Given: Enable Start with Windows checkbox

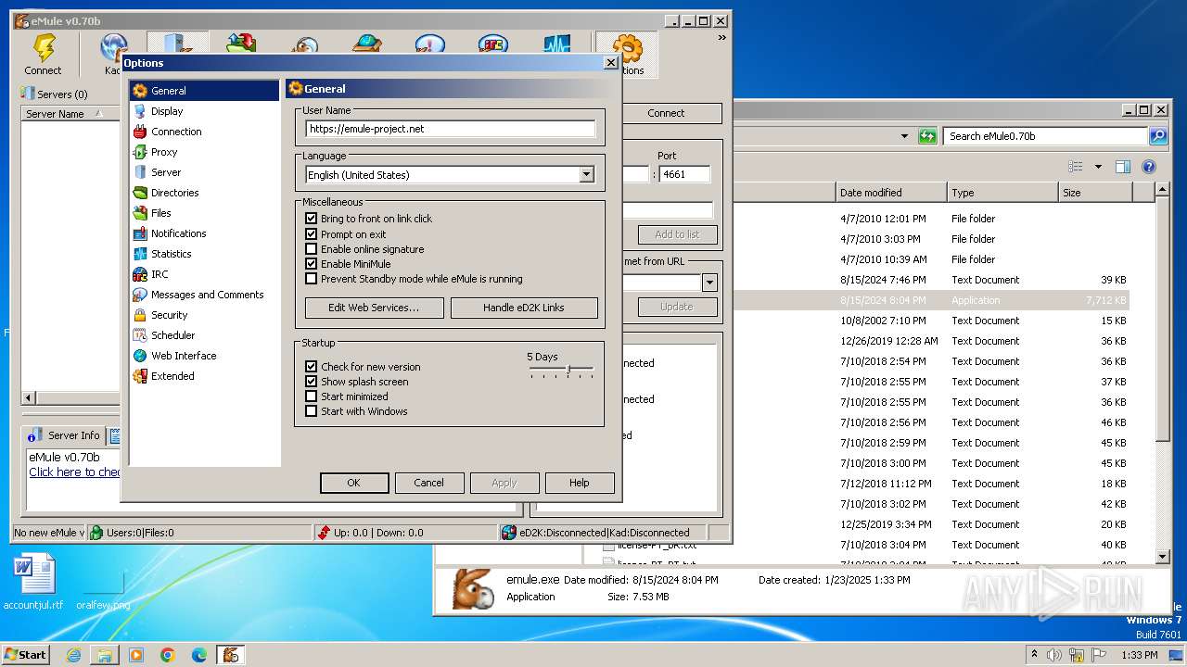Looking at the screenshot, I should tap(312, 411).
